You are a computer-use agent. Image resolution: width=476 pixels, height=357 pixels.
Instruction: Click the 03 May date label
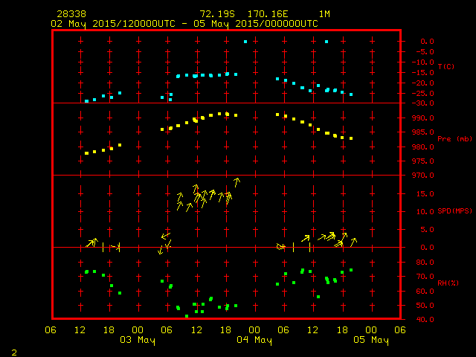pyautogui.click(x=138, y=340)
